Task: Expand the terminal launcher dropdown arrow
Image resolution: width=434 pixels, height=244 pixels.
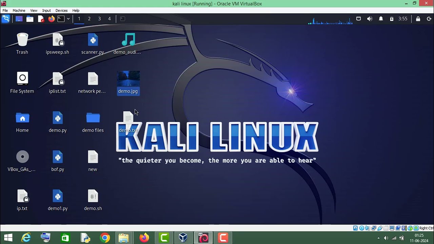Action: tap(68, 19)
